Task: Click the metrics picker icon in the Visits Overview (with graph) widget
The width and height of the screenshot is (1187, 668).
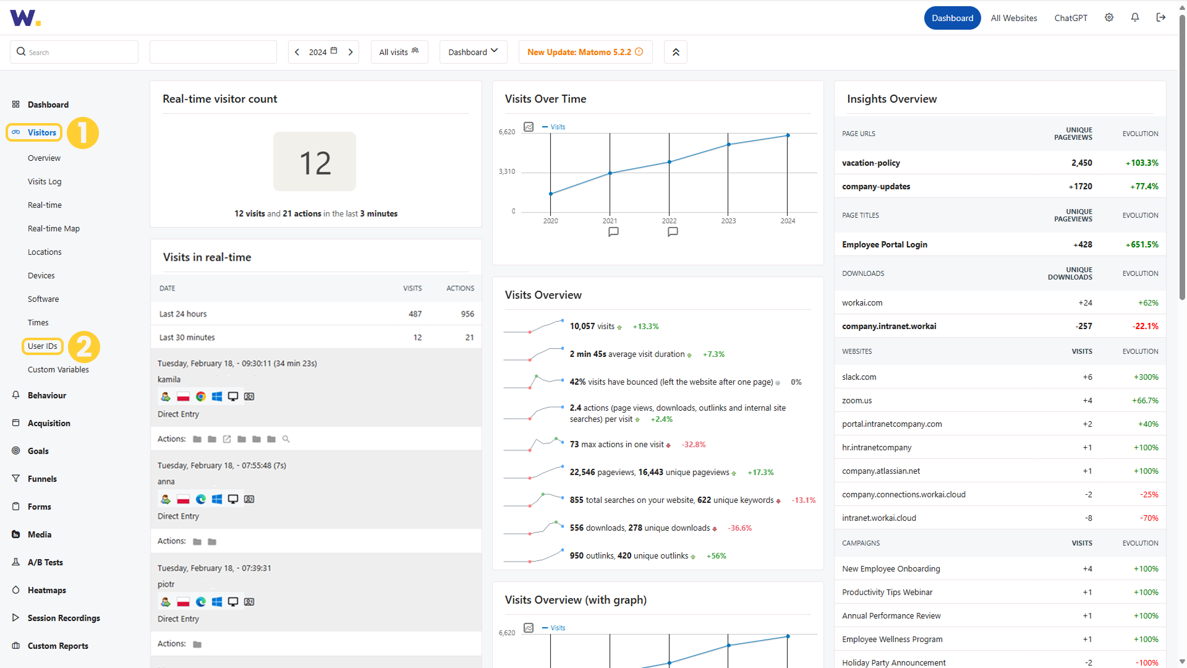Action: [x=529, y=628]
